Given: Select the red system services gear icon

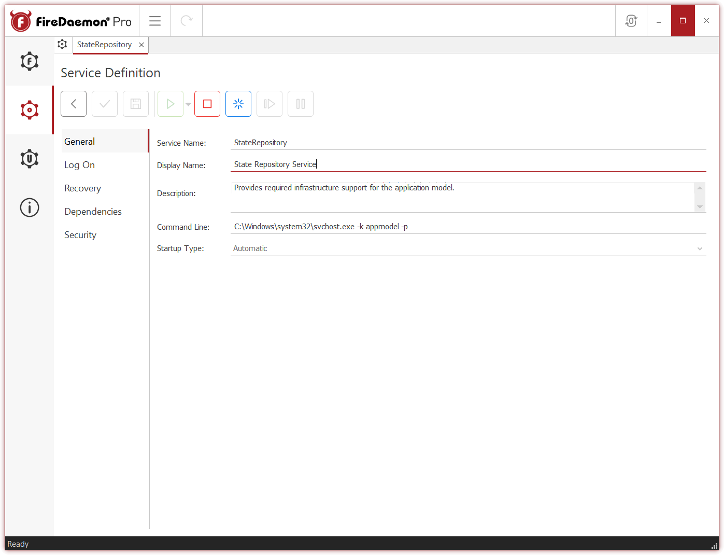Looking at the screenshot, I should 29,109.
